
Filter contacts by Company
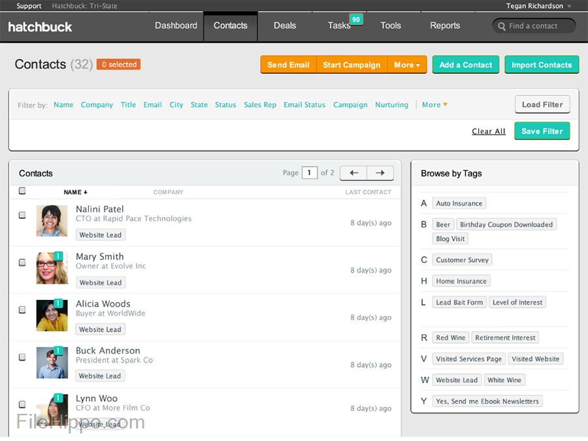tap(97, 105)
